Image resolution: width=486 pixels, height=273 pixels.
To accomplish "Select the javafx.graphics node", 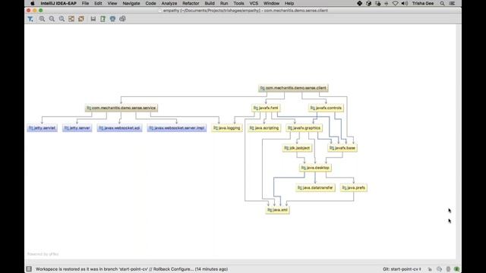I will tap(304, 128).
